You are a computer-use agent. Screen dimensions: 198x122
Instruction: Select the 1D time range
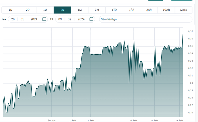pos(10,10)
